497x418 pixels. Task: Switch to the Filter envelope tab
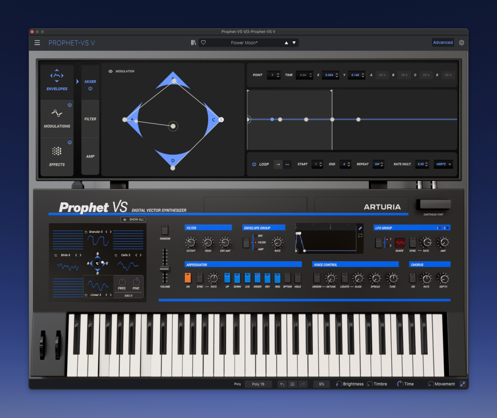90,119
